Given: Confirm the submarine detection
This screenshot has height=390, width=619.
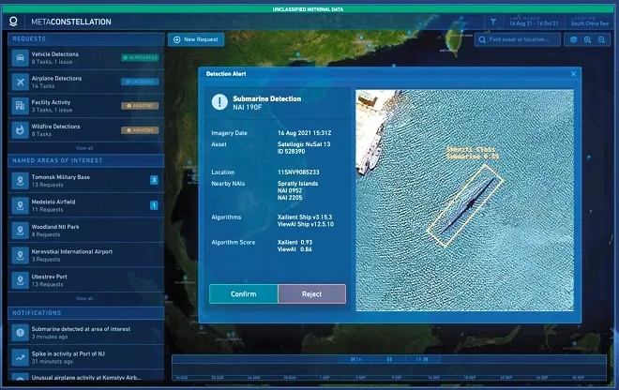Looking at the screenshot, I should tap(244, 294).
